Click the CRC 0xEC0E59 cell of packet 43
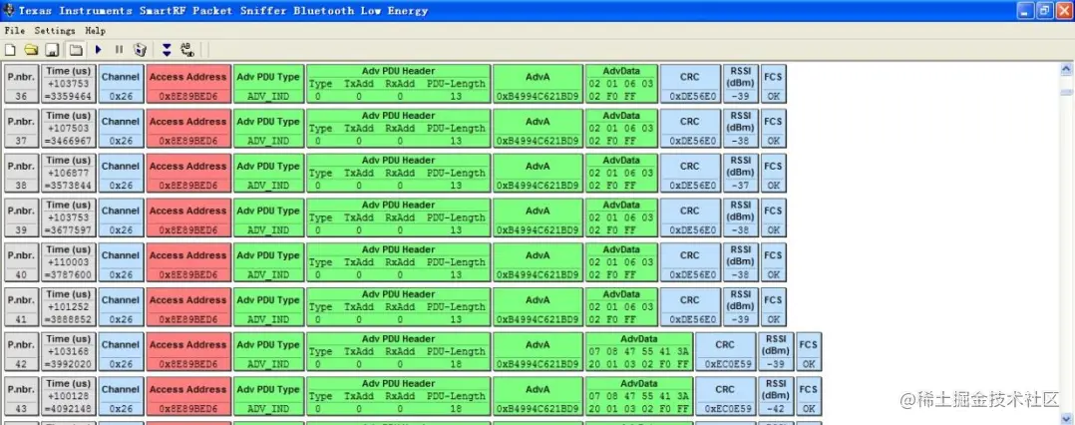The height and width of the screenshot is (425, 1075). point(725,395)
